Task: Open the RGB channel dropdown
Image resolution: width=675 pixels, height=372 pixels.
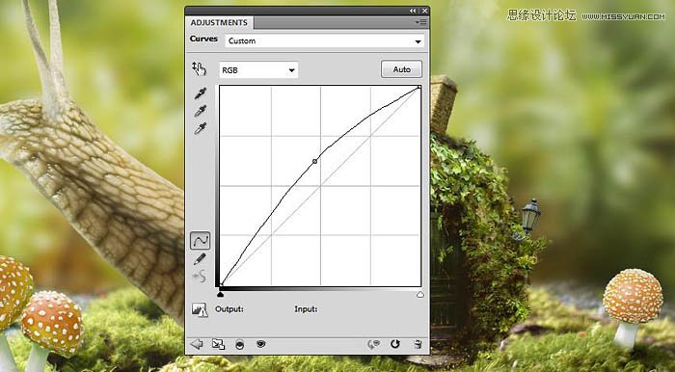Action: pyautogui.click(x=258, y=70)
